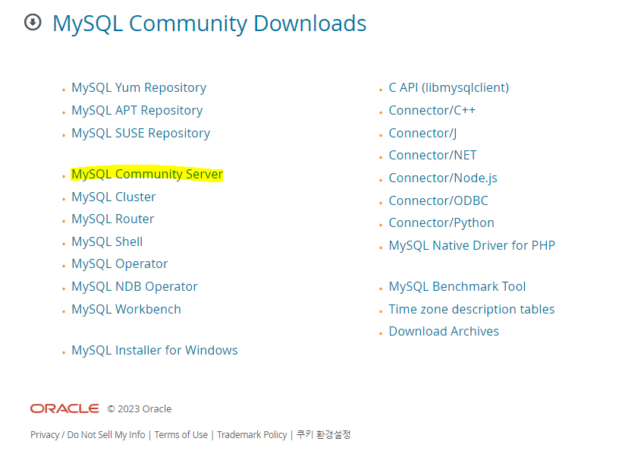622x473 pixels.
Task: Open Connector/C++ downloads
Action: click(432, 110)
